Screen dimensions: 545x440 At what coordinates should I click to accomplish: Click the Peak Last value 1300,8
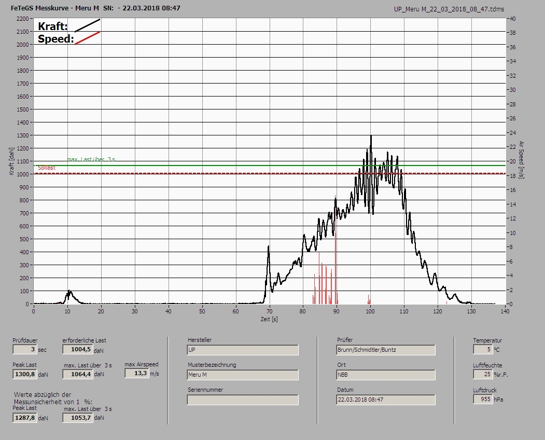tap(25, 374)
